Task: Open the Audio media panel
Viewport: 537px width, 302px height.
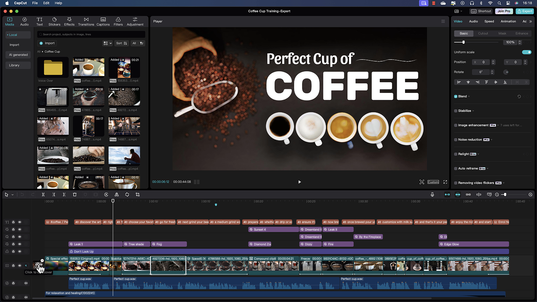Action: [x=24, y=22]
